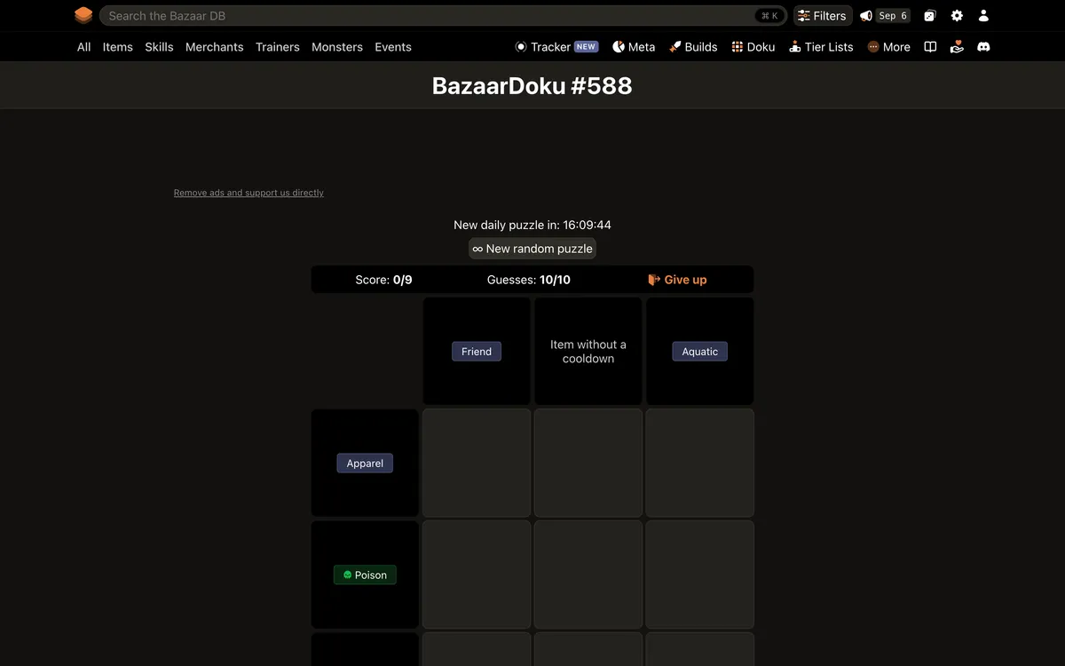This screenshot has height=666, width=1065.
Task: Select the Poison and Aquatic grid cell
Action: (x=700, y=575)
